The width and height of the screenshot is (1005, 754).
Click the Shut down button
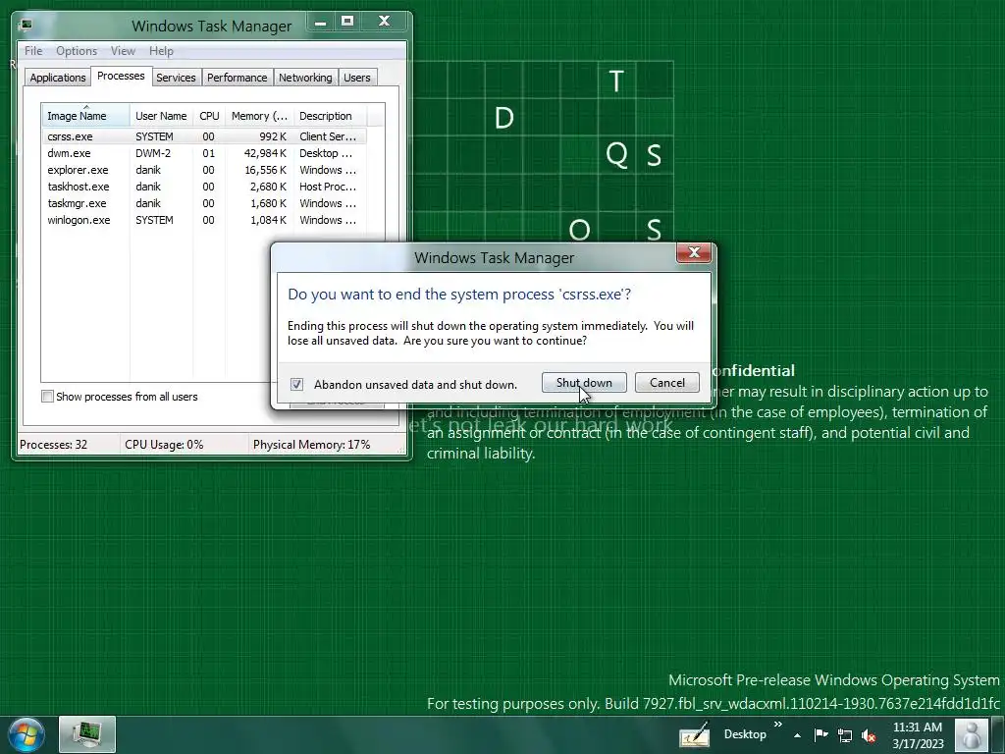584,383
